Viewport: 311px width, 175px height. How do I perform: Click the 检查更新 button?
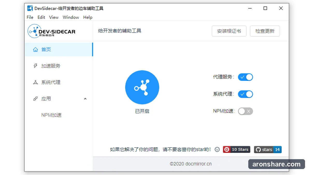(x=265, y=31)
